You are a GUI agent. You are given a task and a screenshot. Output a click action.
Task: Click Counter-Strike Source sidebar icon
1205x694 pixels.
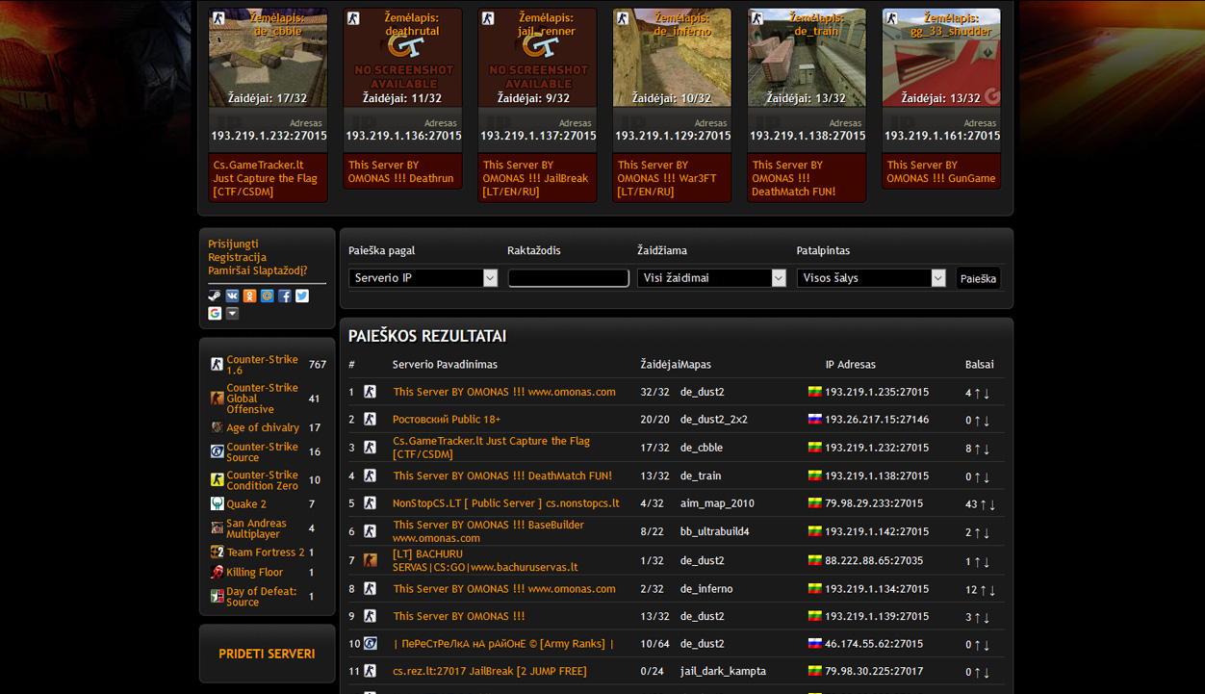(x=217, y=451)
